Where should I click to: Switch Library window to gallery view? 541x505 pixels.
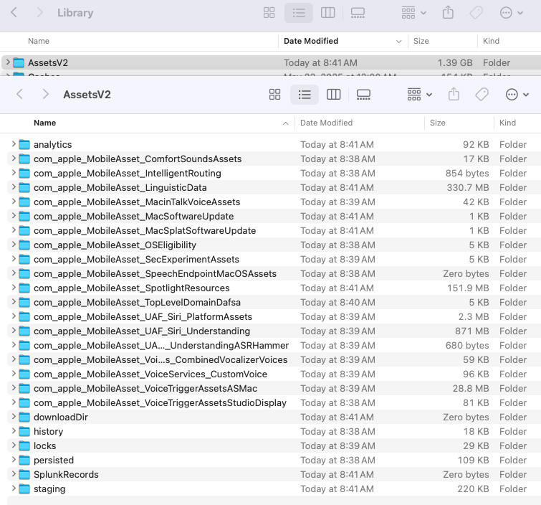point(358,13)
